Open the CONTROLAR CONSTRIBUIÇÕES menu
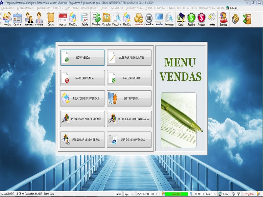This screenshot has height=197, width=263. pos(82,8)
